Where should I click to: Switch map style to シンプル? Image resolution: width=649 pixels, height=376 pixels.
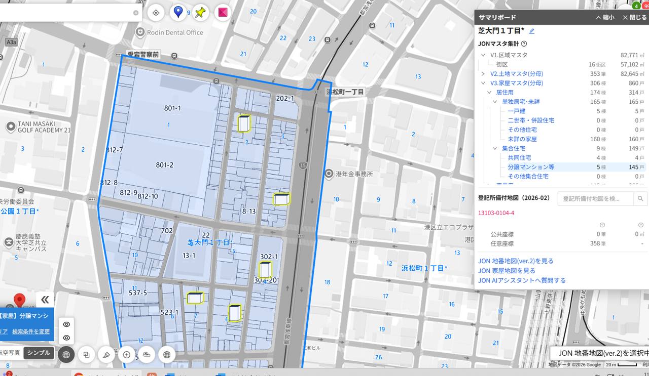pyautogui.click(x=39, y=353)
